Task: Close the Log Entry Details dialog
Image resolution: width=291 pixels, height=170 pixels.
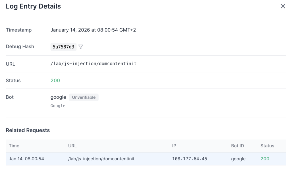Action: point(283,6)
